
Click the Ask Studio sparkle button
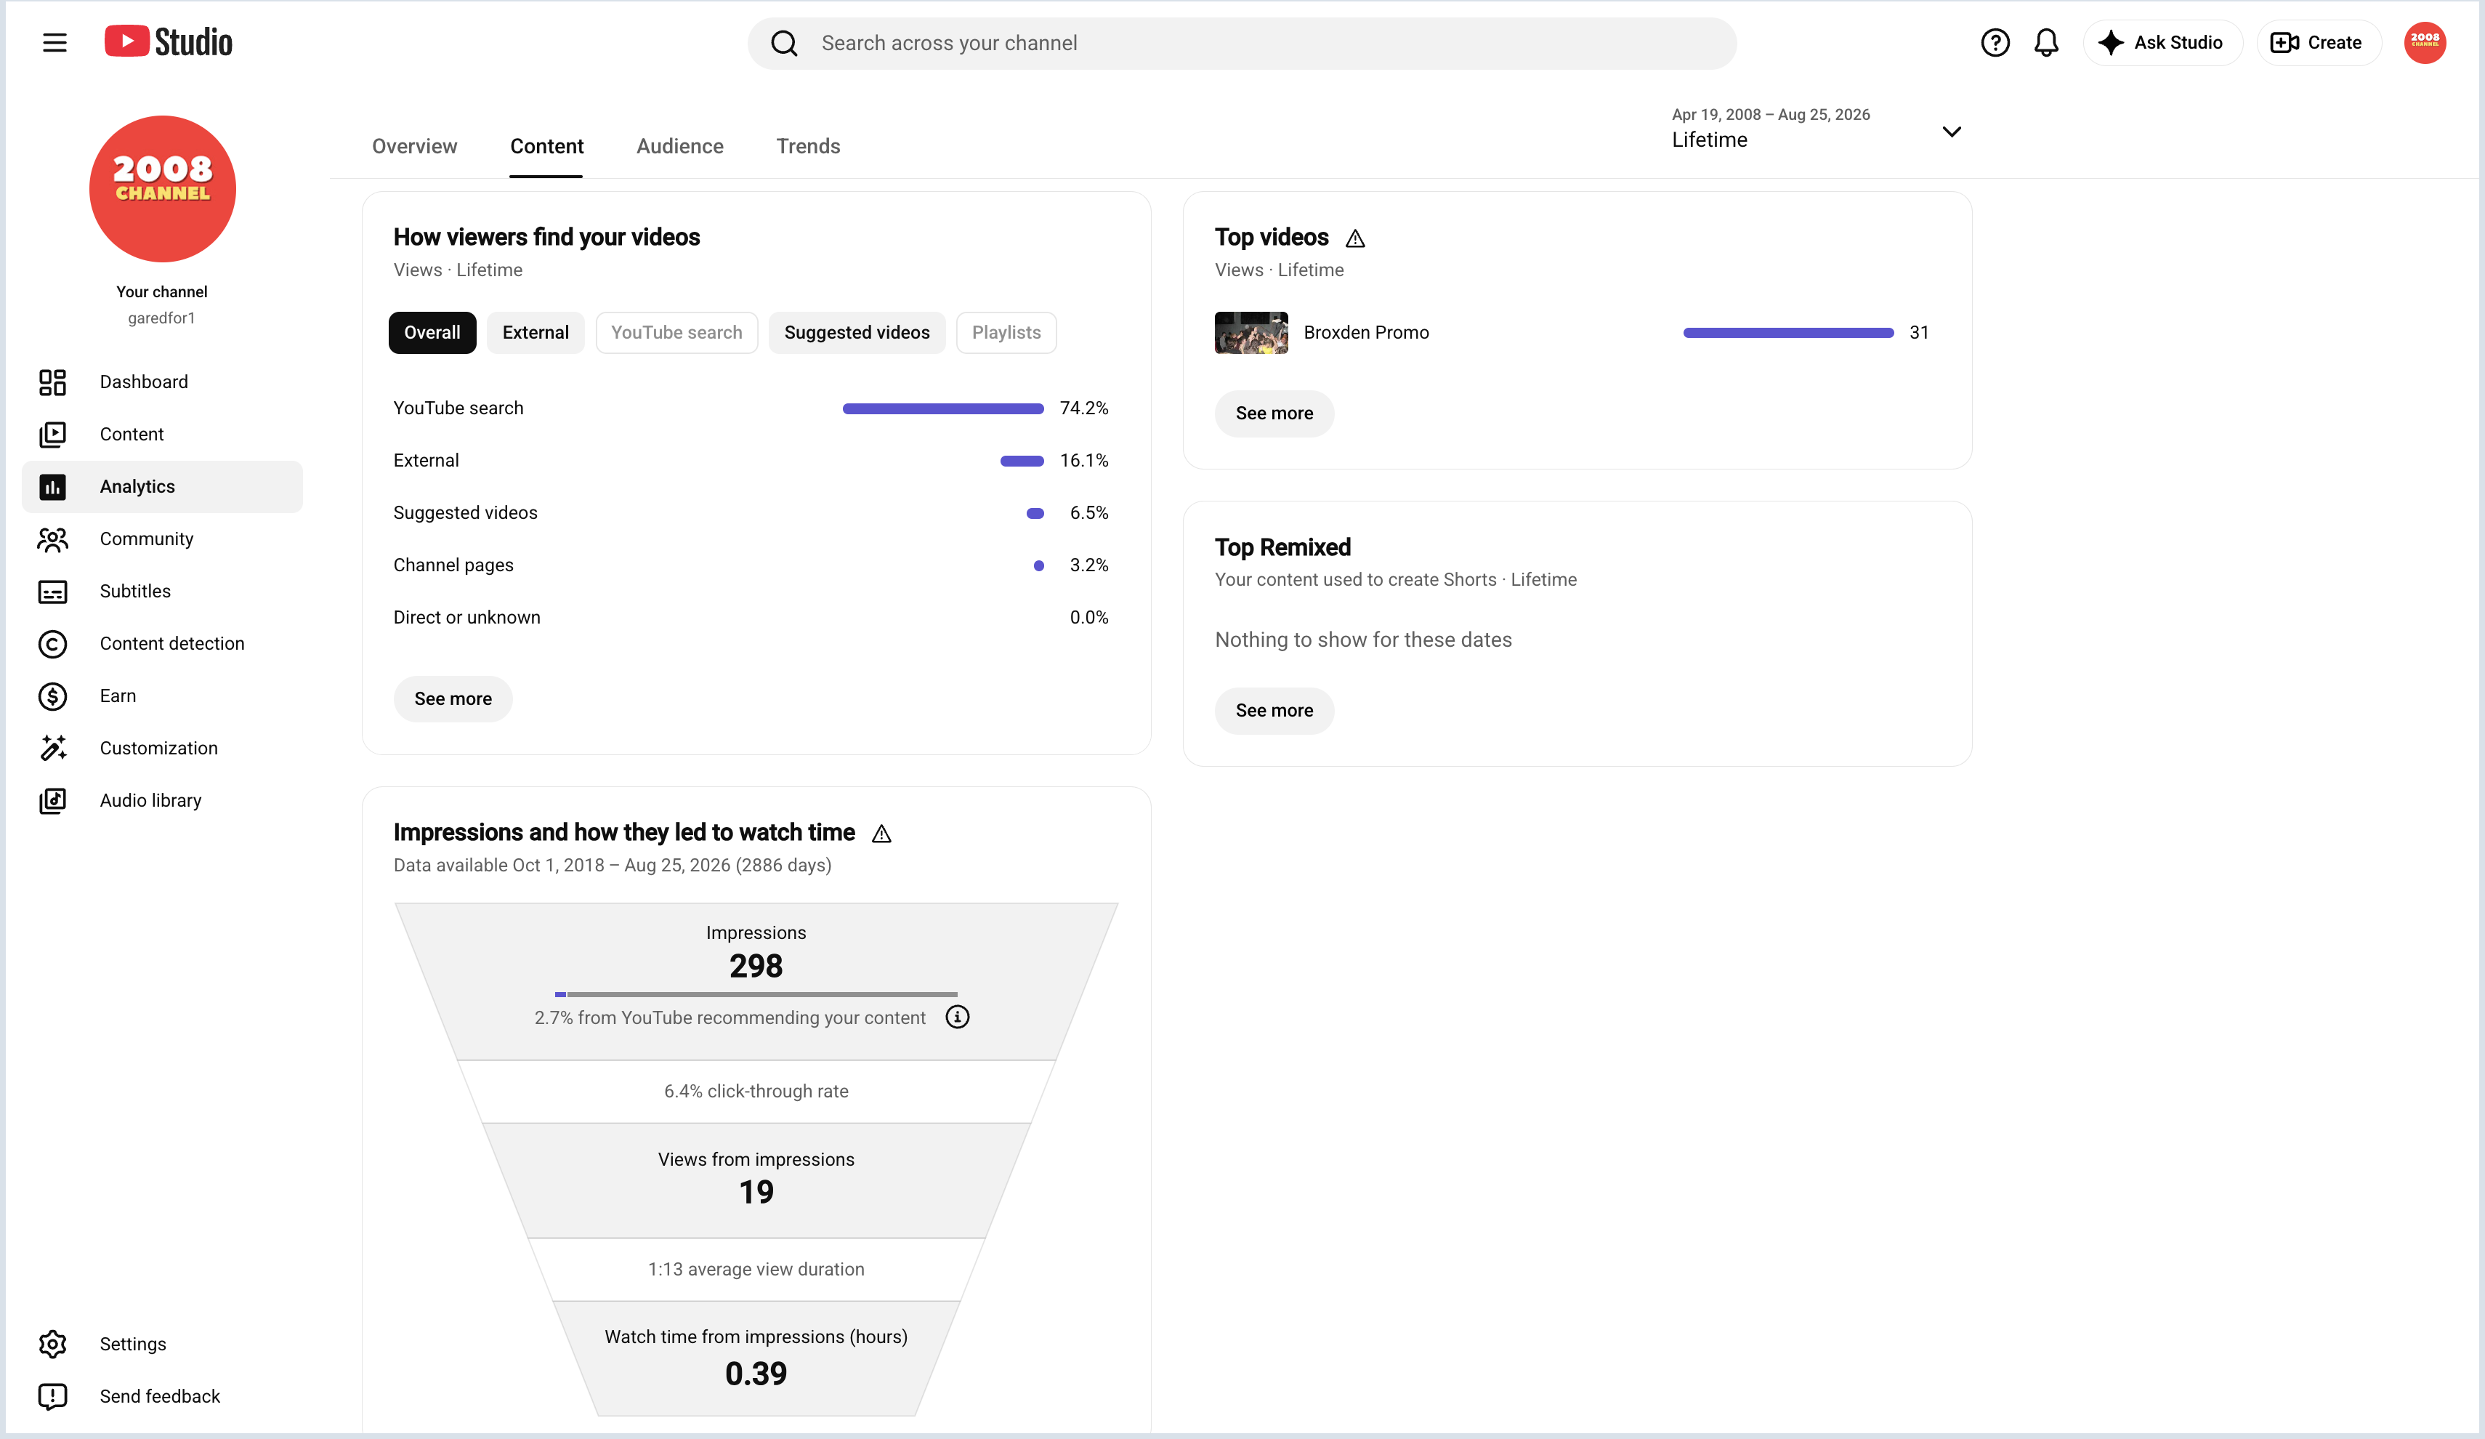click(x=2162, y=42)
